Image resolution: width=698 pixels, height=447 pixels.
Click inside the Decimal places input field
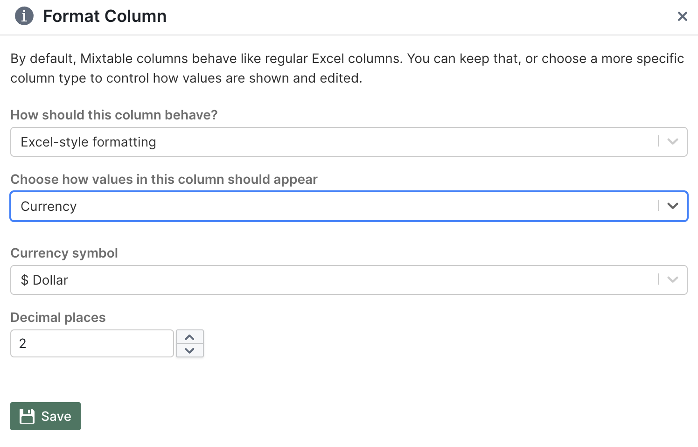[91, 343]
